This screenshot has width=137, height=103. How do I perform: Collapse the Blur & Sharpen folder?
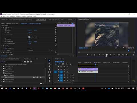(3, 75)
